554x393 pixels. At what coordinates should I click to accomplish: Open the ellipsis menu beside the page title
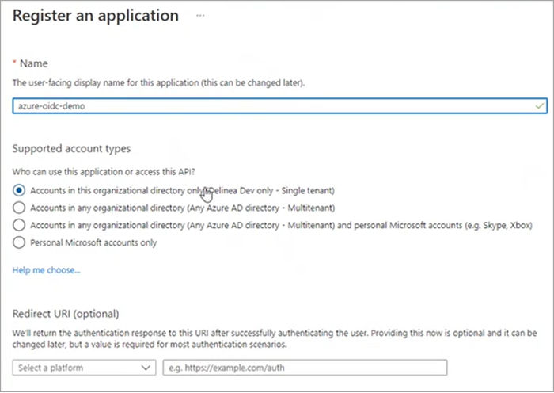(200, 15)
